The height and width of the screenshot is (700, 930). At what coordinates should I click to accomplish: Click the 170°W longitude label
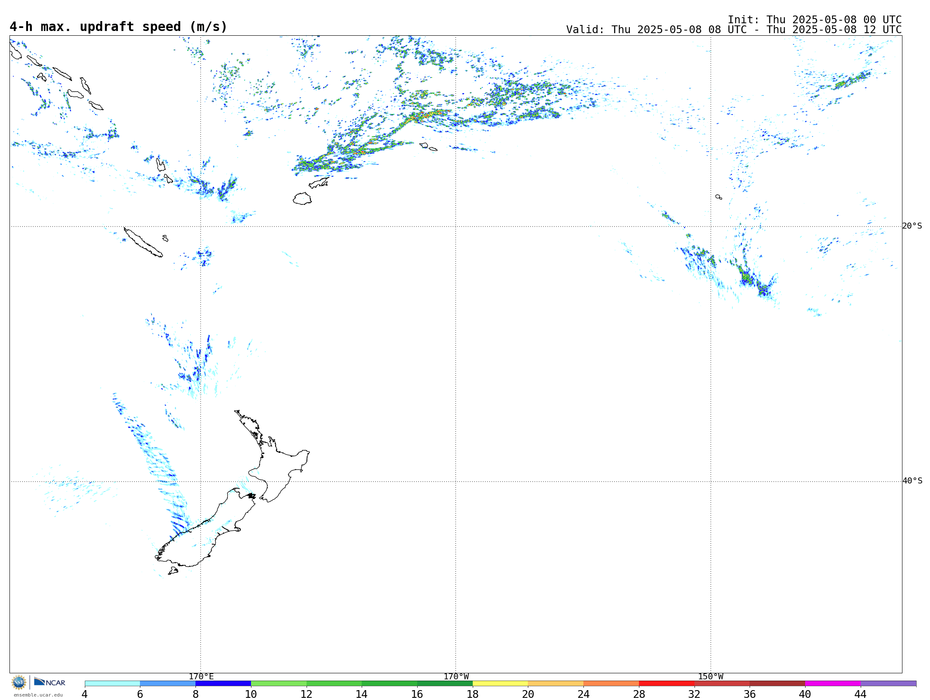(456, 676)
